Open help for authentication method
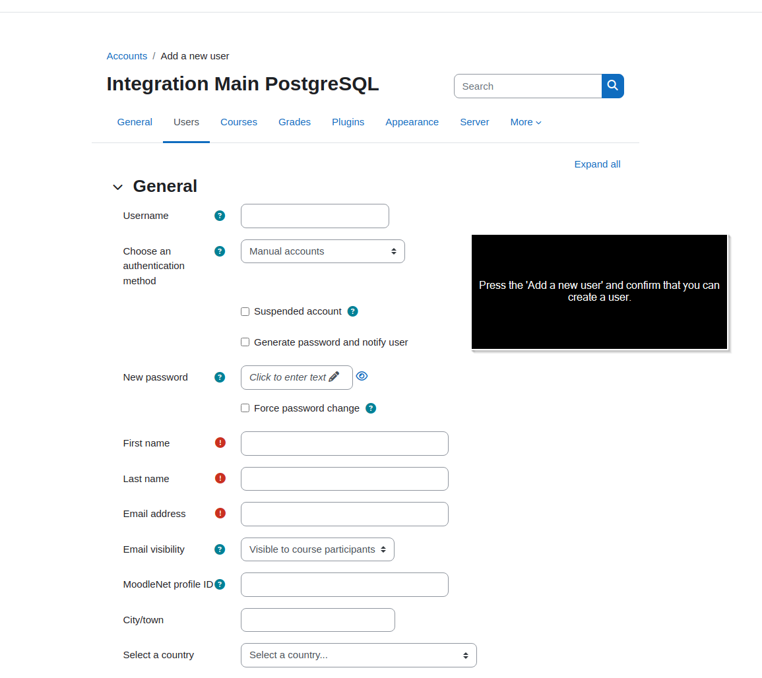The width and height of the screenshot is (762, 678). (220, 251)
